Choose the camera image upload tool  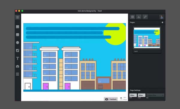pos(18,66)
